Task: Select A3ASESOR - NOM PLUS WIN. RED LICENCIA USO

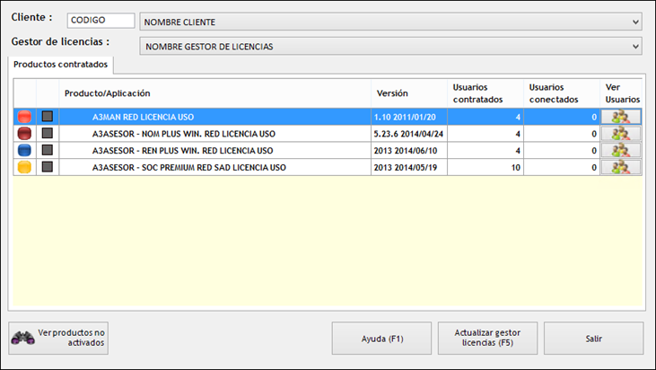Action: click(x=184, y=134)
